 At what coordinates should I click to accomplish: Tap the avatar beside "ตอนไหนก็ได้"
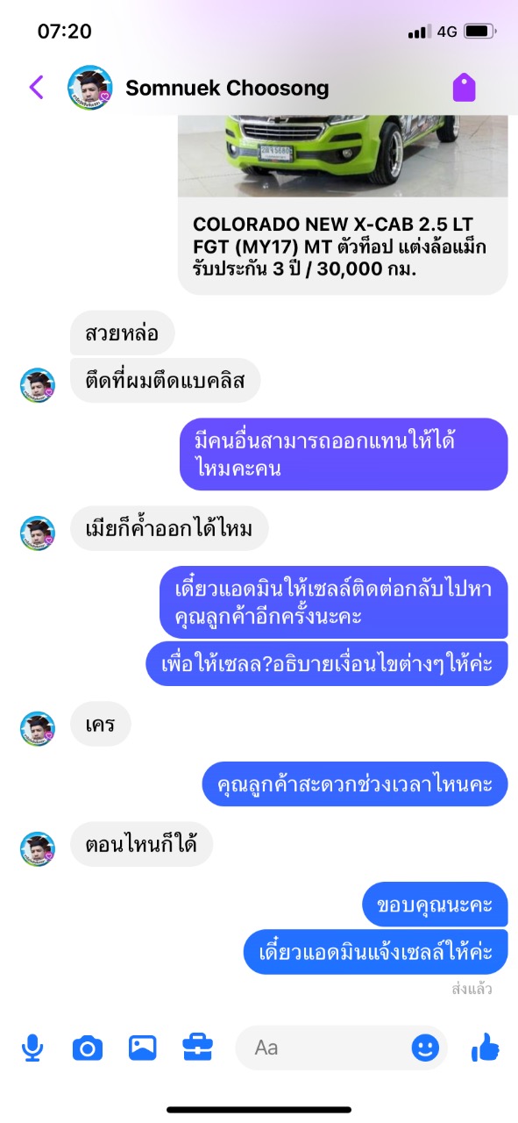[x=38, y=848]
